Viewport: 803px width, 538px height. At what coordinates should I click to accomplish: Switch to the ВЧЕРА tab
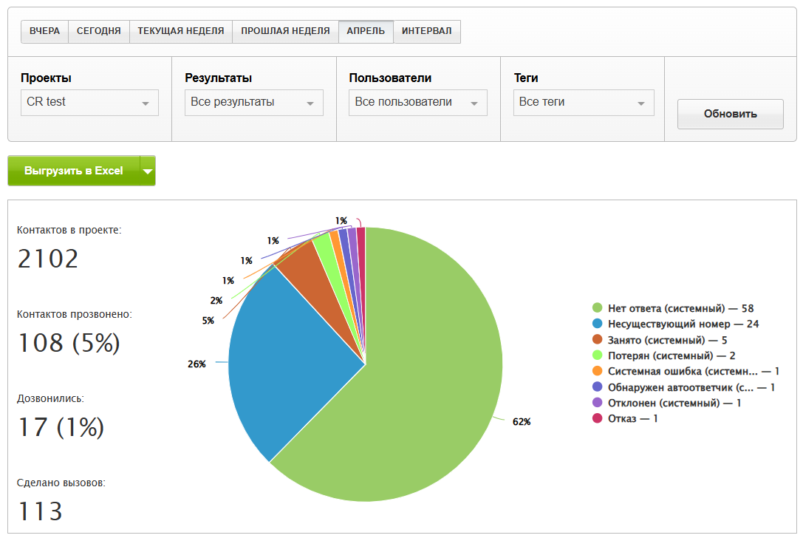[44, 32]
